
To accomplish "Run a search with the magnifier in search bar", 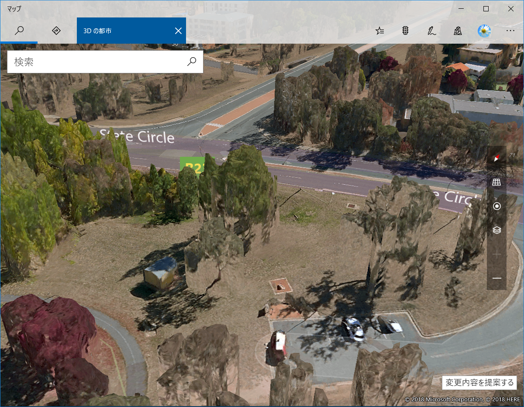I will (192, 62).
